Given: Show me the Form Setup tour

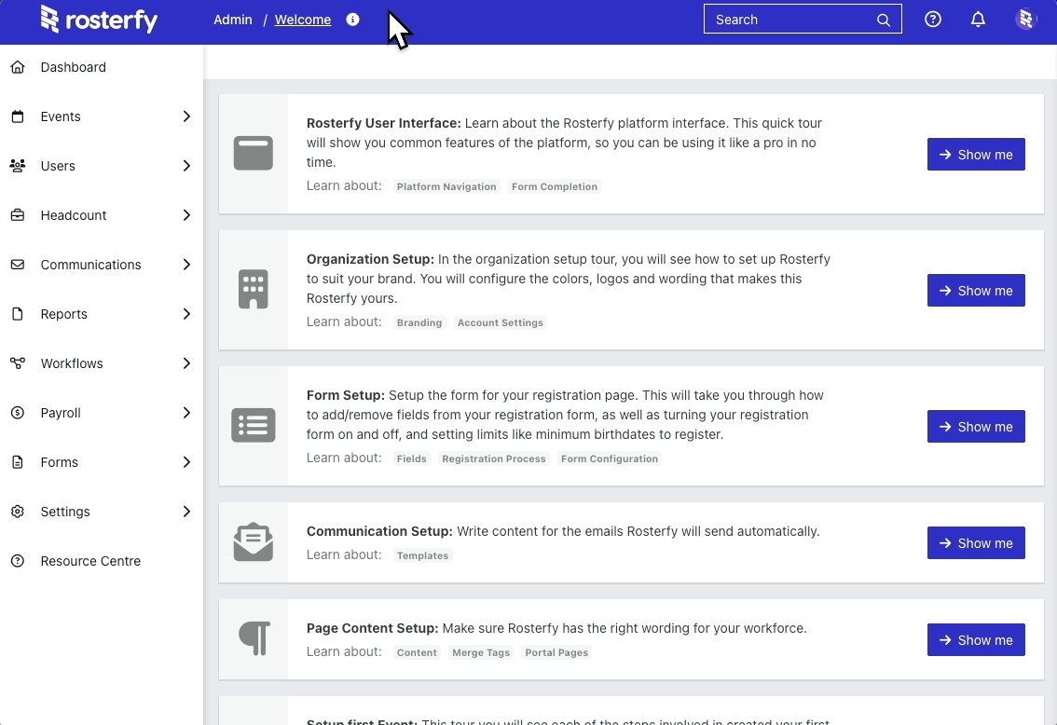Looking at the screenshot, I should (x=975, y=427).
